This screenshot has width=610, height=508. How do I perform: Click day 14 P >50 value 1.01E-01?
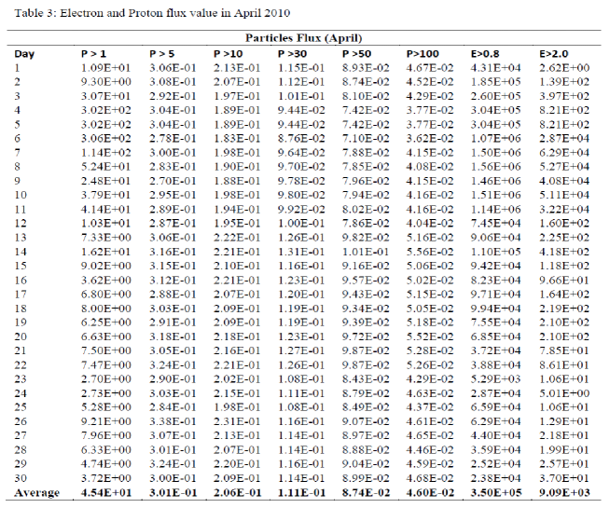[x=366, y=252]
